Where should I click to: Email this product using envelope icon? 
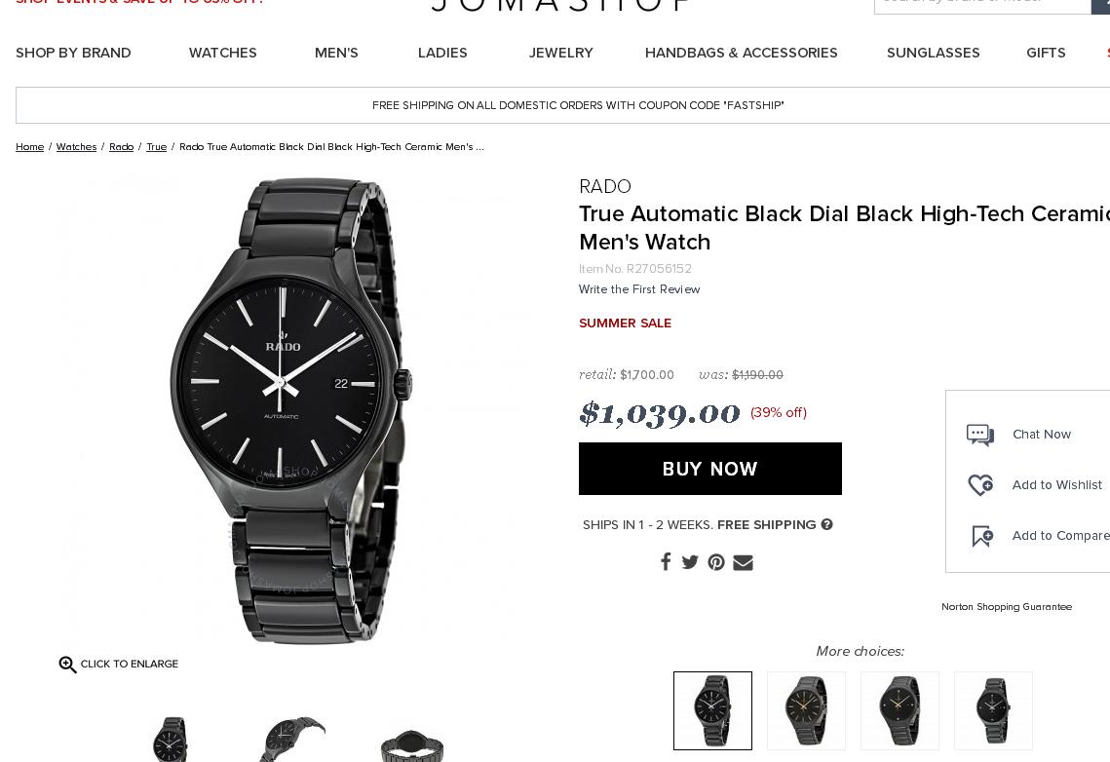[x=743, y=562]
